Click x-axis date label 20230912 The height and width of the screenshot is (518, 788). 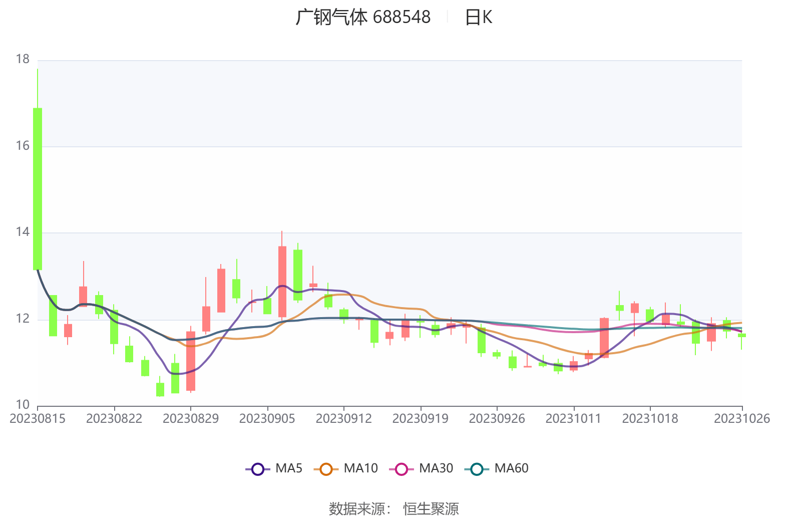tap(344, 419)
